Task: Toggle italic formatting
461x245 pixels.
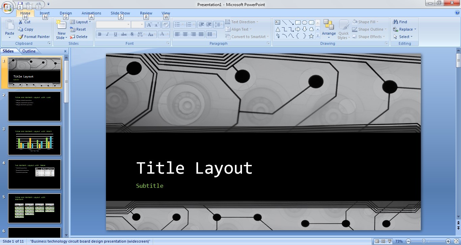Action: [107, 34]
